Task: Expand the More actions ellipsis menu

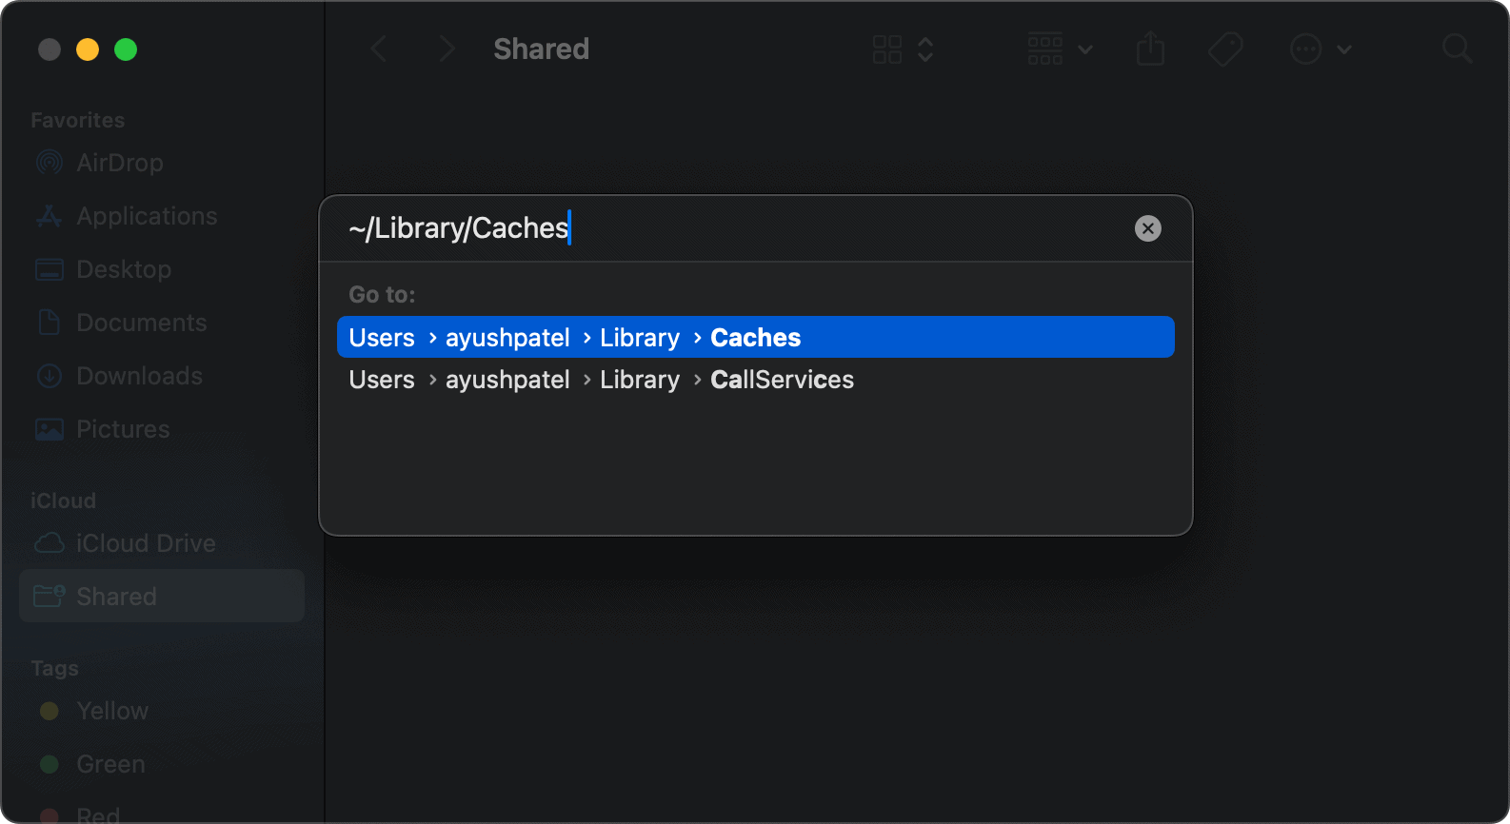Action: coord(1320,49)
